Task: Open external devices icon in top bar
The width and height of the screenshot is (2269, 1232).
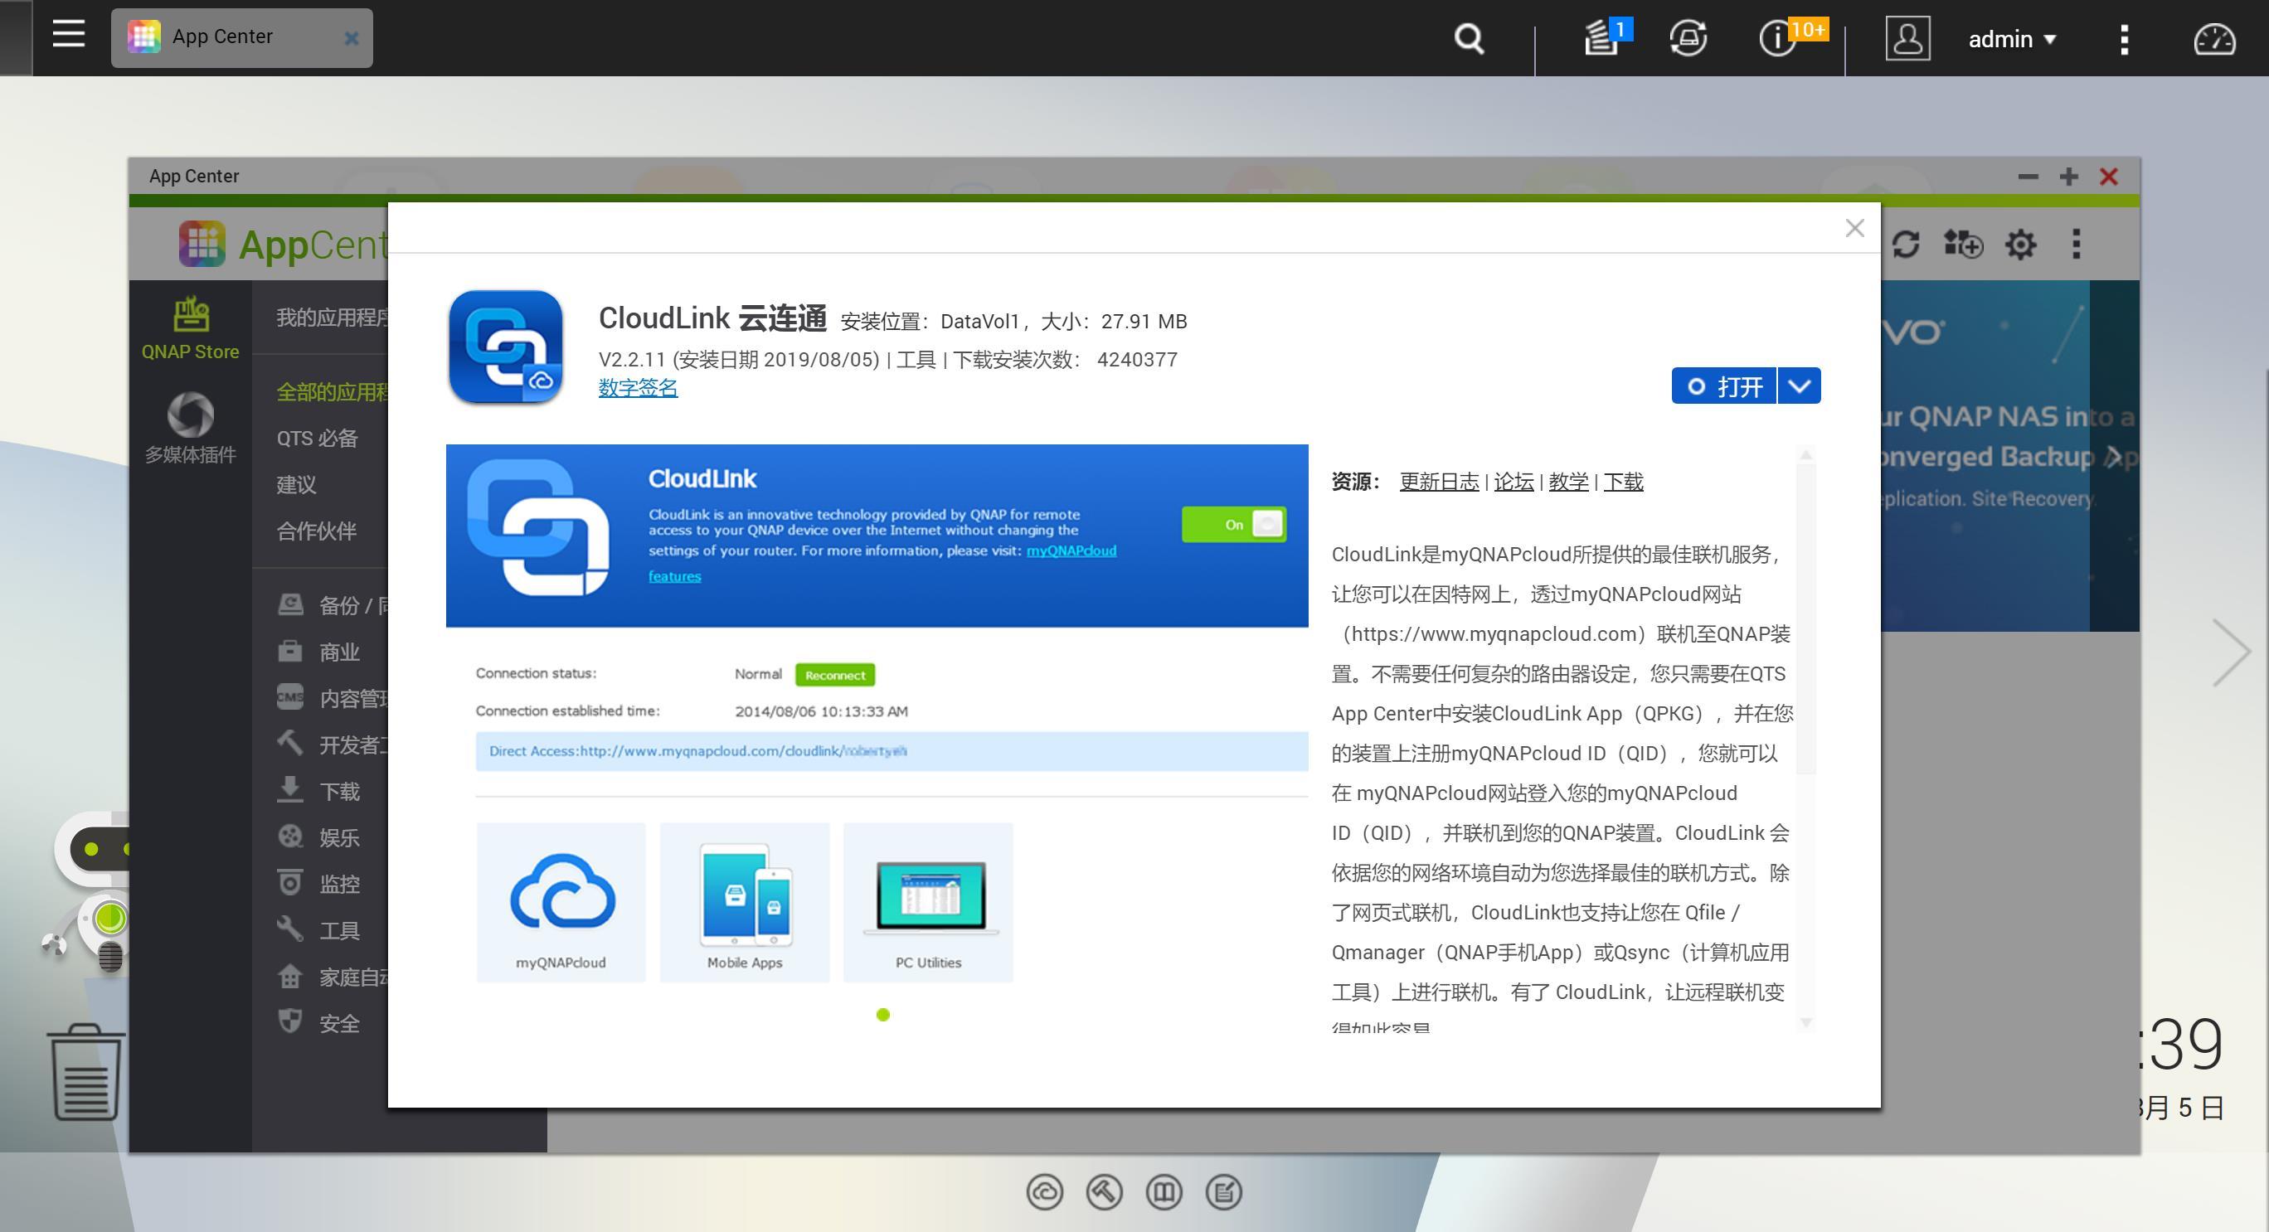Action: pyautogui.click(x=1688, y=38)
